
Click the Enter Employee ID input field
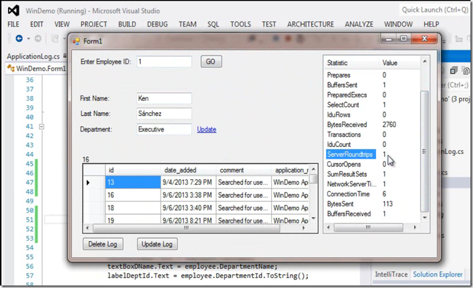pos(164,62)
